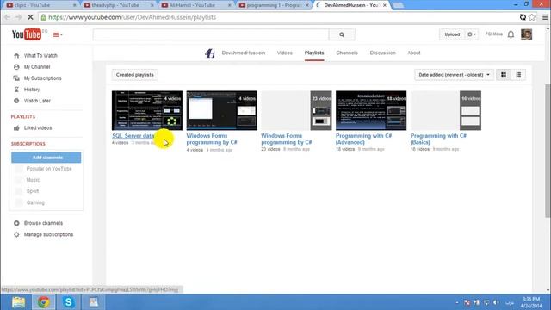This screenshot has height=310, width=551.
Task: Open the Date added sort dropdown
Action: pos(454,75)
